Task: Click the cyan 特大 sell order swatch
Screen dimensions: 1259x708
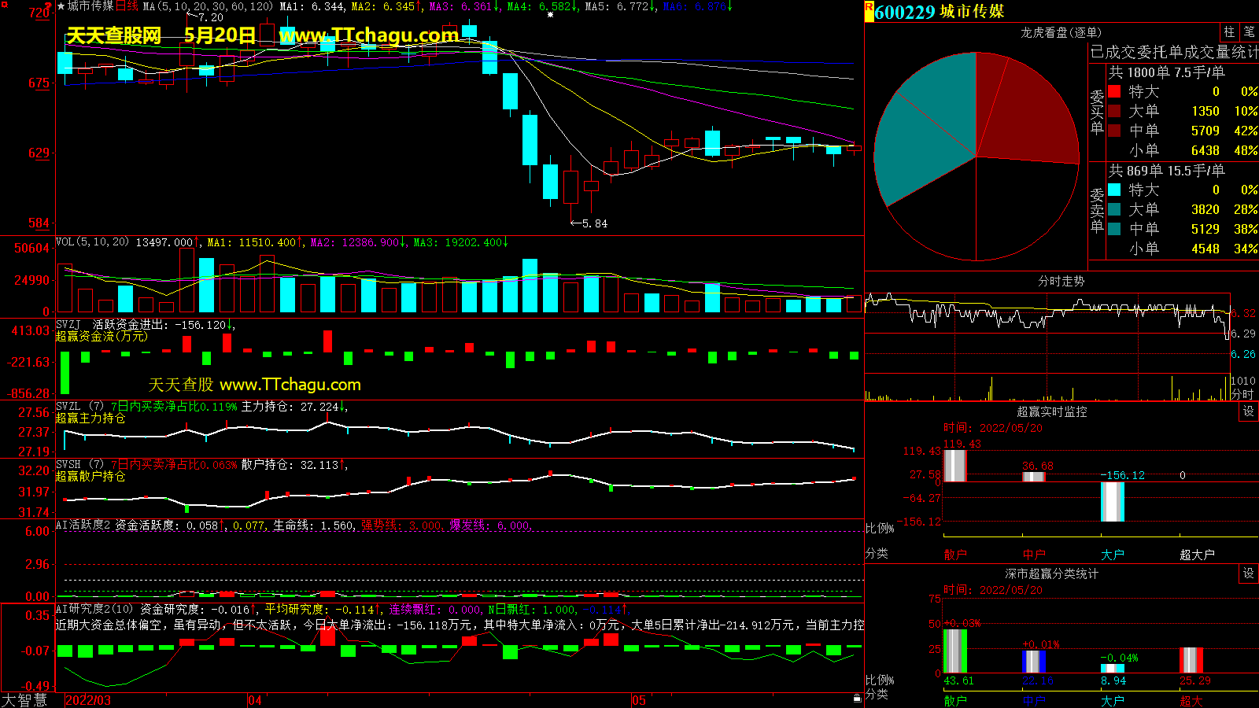Action: pos(1114,190)
